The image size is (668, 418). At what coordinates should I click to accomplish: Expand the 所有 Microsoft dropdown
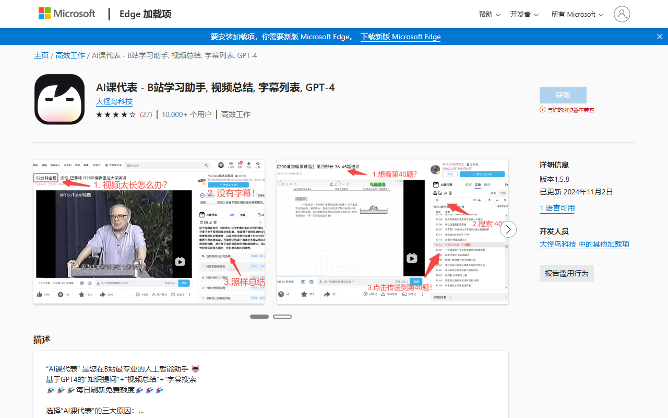(577, 14)
